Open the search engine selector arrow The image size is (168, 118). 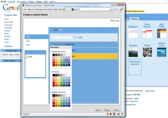[x=118, y=9]
